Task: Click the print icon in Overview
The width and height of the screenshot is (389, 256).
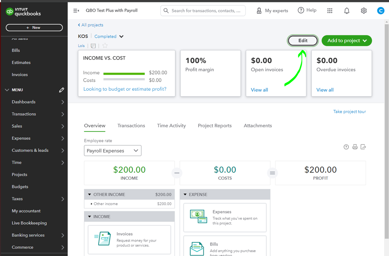Action: (355, 147)
